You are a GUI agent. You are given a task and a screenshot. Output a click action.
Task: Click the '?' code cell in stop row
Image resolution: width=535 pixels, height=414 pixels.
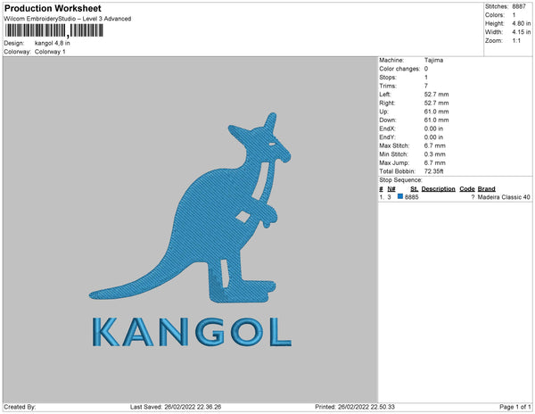click(473, 197)
